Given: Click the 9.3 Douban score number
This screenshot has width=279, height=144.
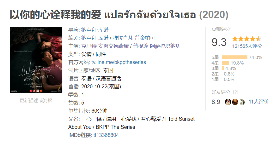Looking at the screenshot, I should 219,42.
